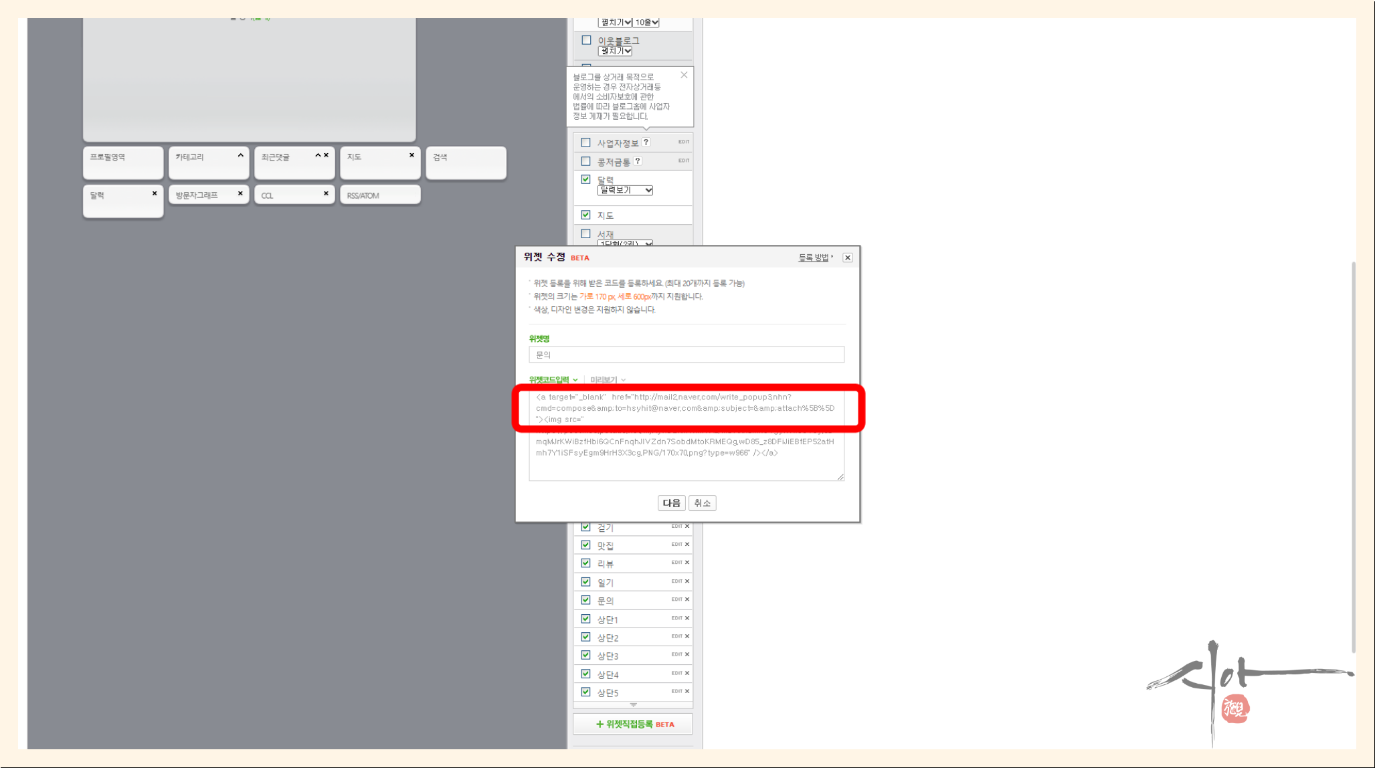
Task: Edit the 문의 widget via EDIT
Action: [x=676, y=599]
